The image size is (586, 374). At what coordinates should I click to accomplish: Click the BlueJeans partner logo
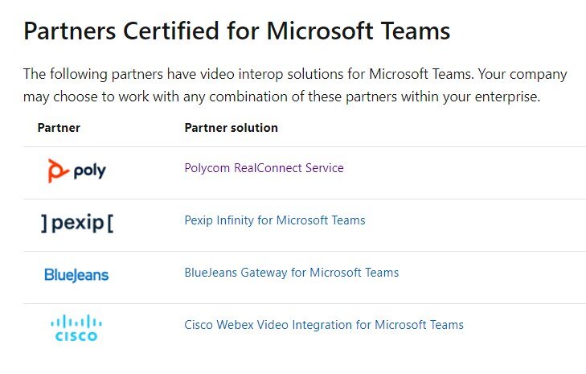(x=76, y=275)
